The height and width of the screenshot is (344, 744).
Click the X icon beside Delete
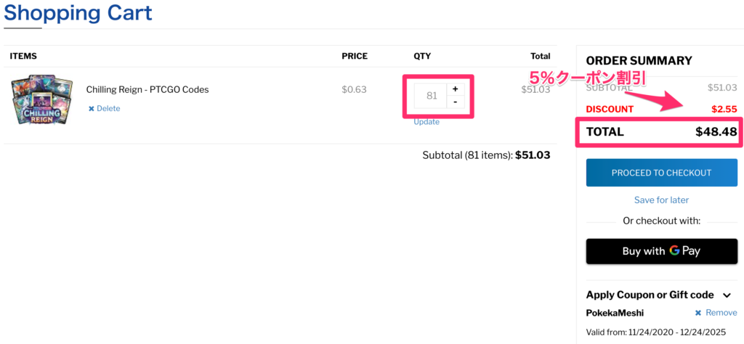click(92, 109)
